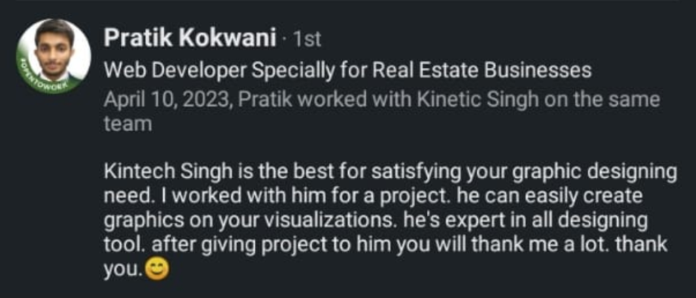This screenshot has height=298, width=696.
Task: Click the word "you." before the emoji
Action: point(122,271)
